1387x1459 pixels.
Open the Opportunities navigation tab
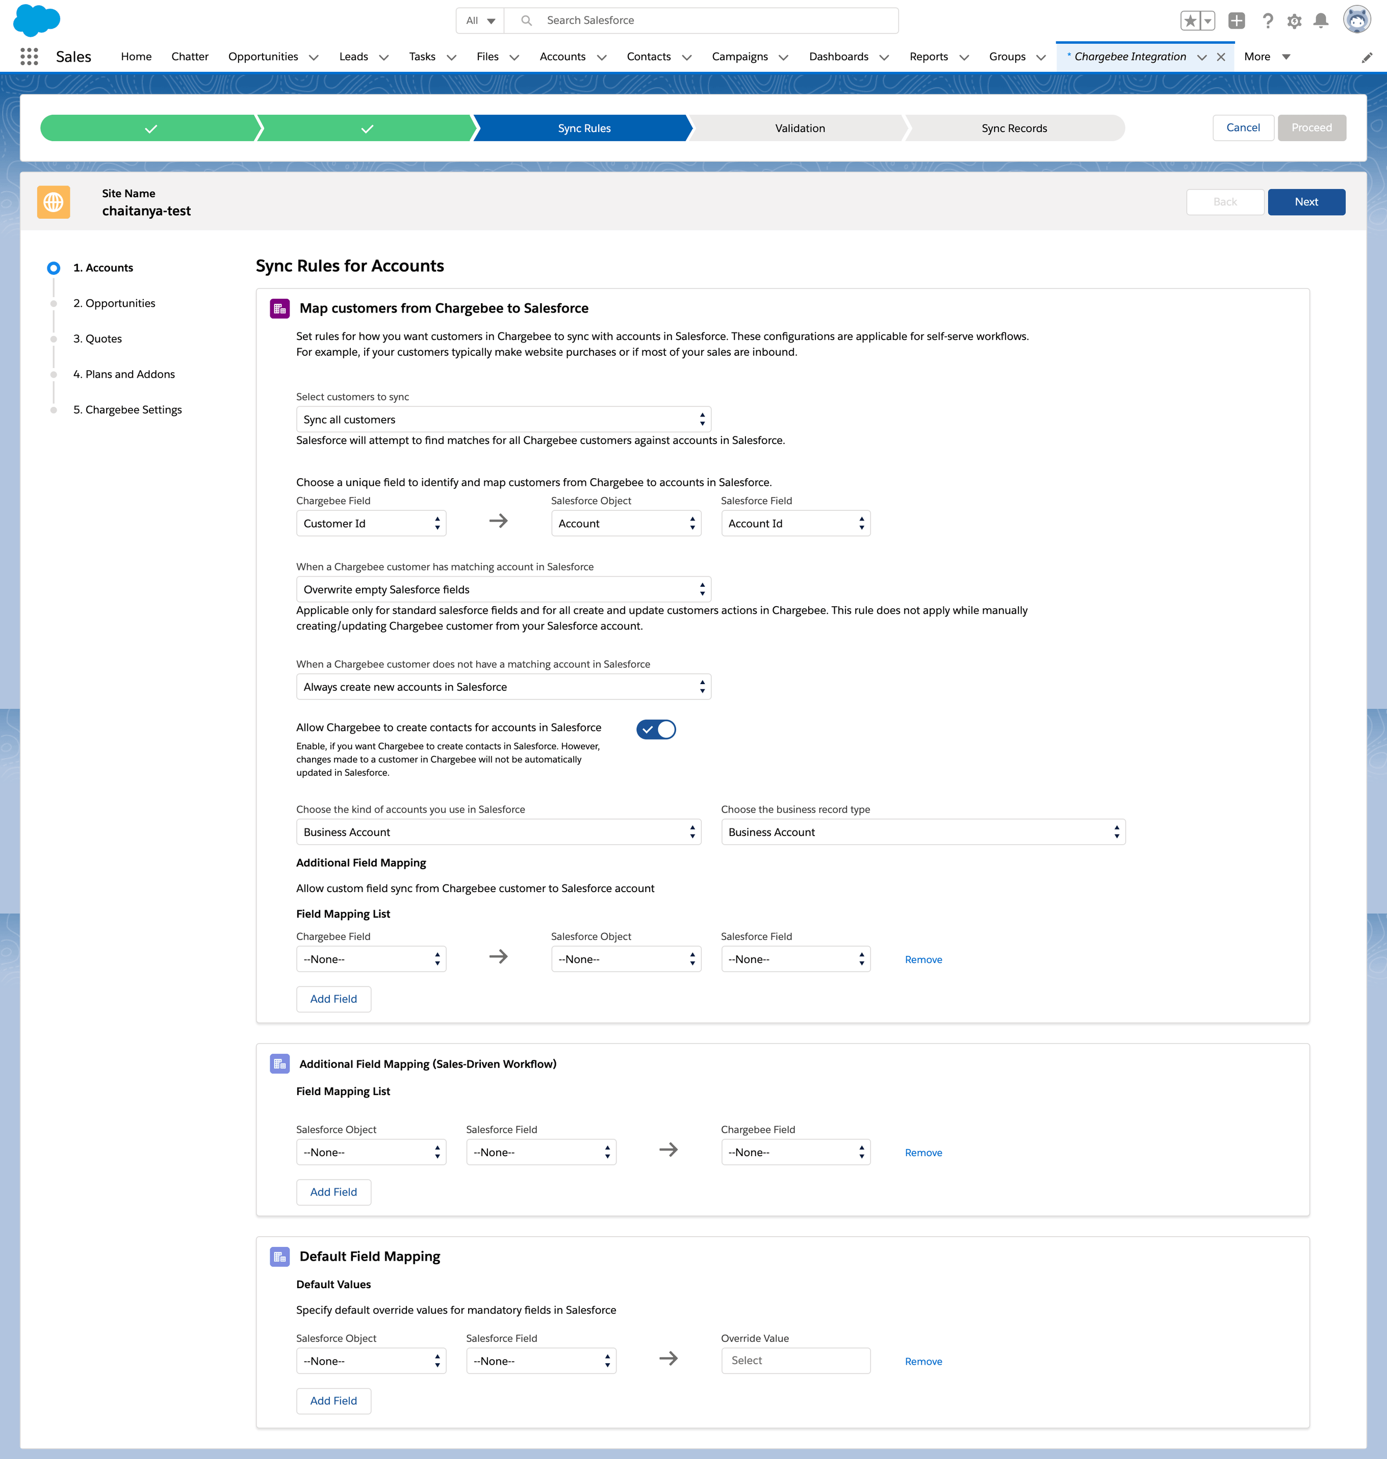pos(263,57)
